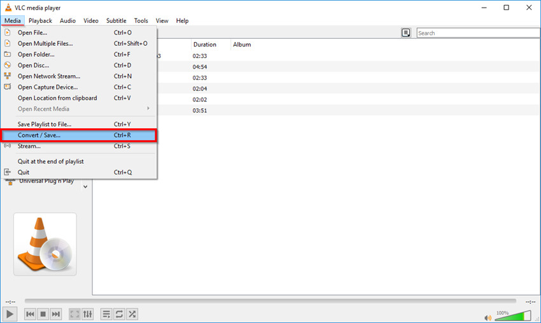Toggle loop repeat mode icon

119,314
